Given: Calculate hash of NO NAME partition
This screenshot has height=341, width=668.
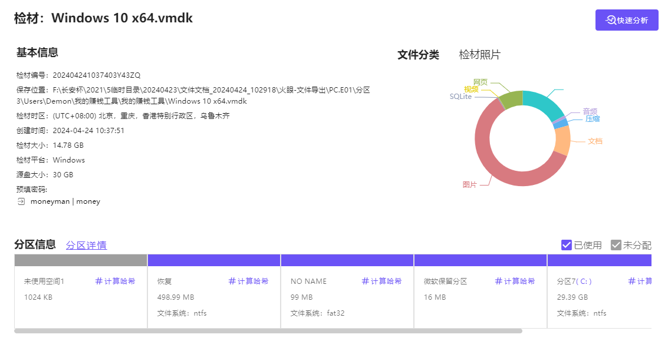Looking at the screenshot, I should click(381, 282).
